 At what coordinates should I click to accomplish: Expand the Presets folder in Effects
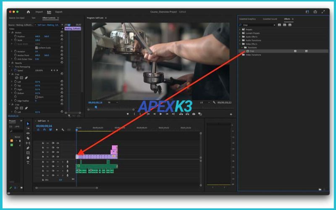click(240, 29)
